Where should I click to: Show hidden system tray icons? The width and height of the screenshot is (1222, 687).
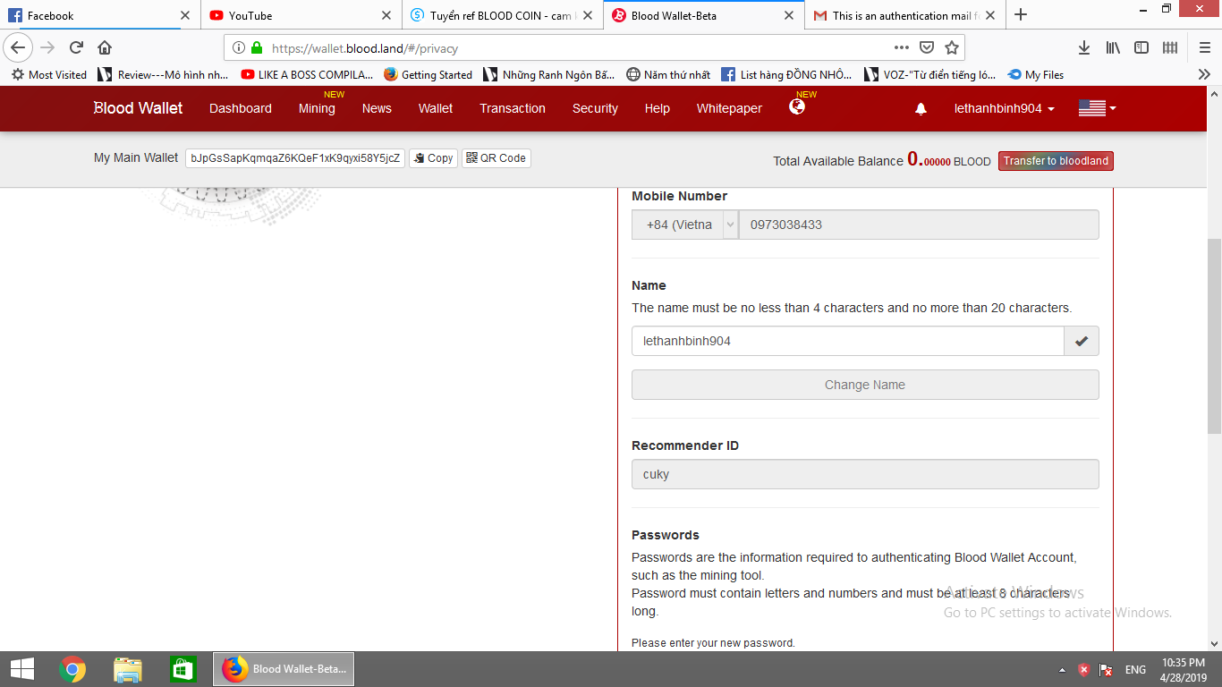click(1062, 669)
